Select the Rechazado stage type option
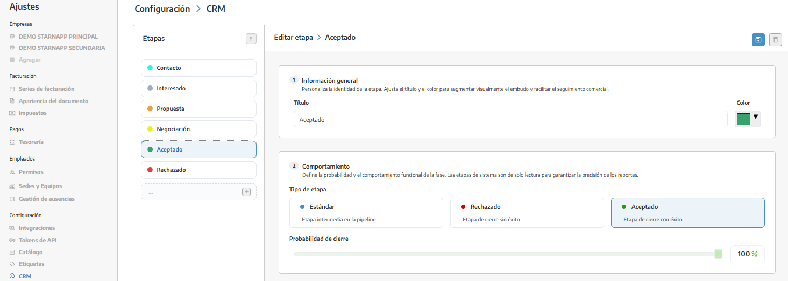 pyautogui.click(x=527, y=213)
